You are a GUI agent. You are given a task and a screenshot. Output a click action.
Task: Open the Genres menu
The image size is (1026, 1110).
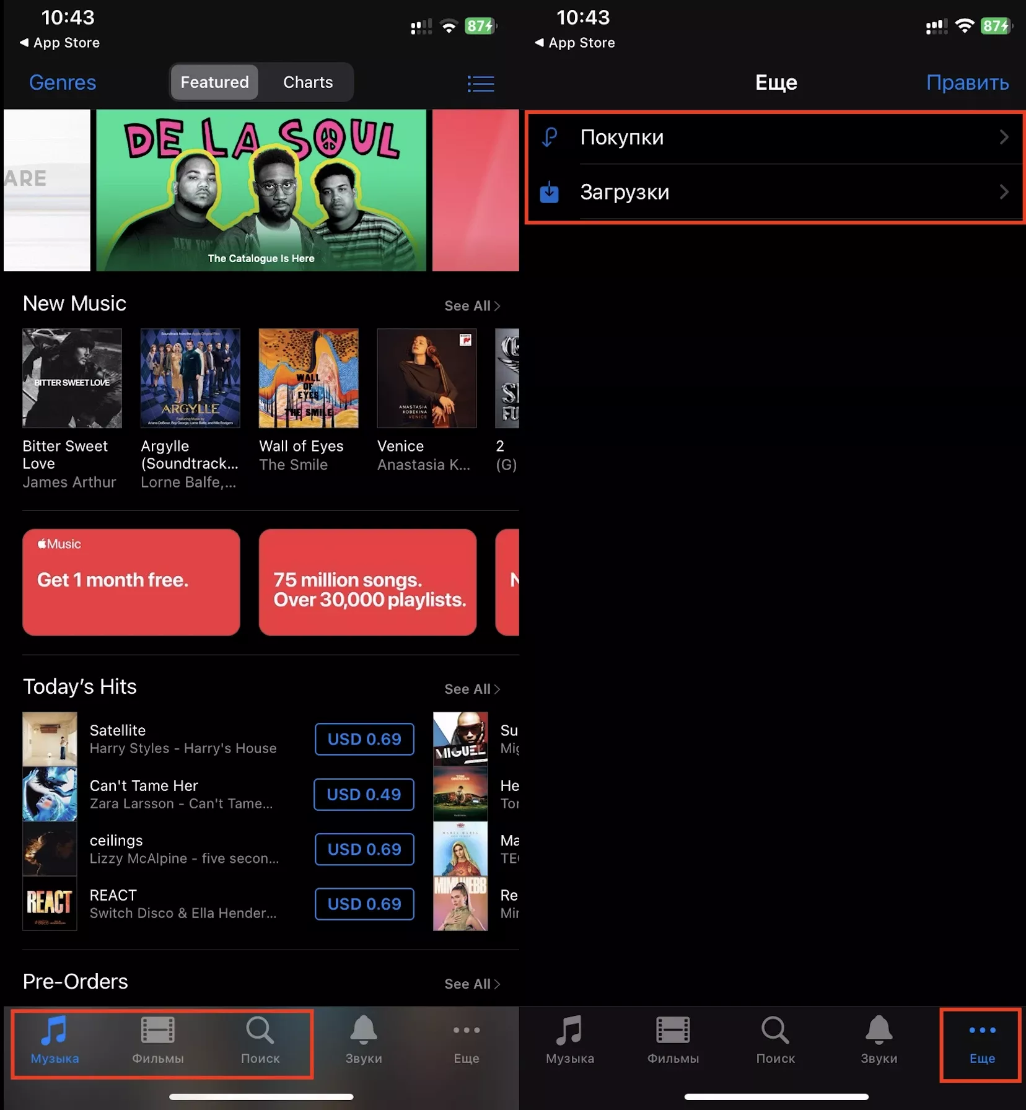click(63, 82)
